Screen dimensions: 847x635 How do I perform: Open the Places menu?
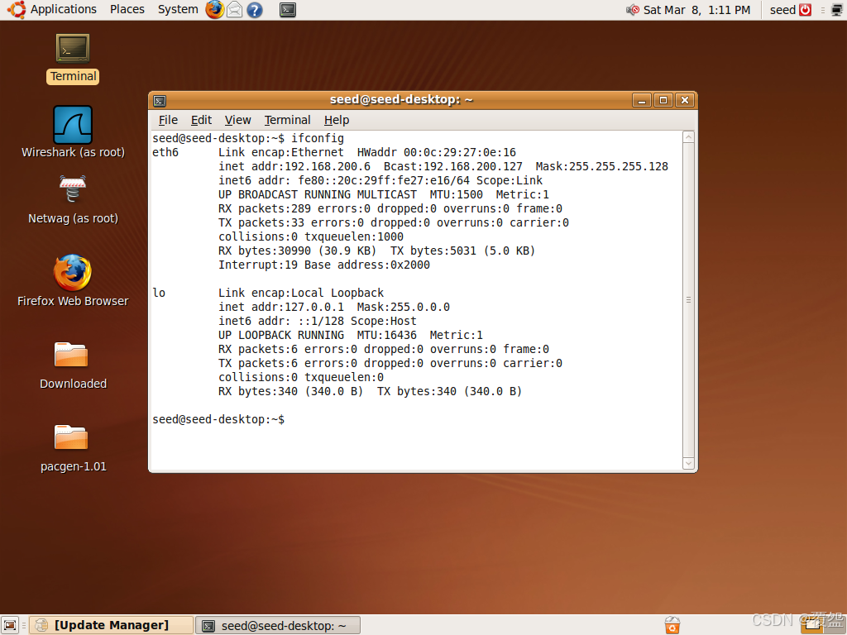coord(127,9)
